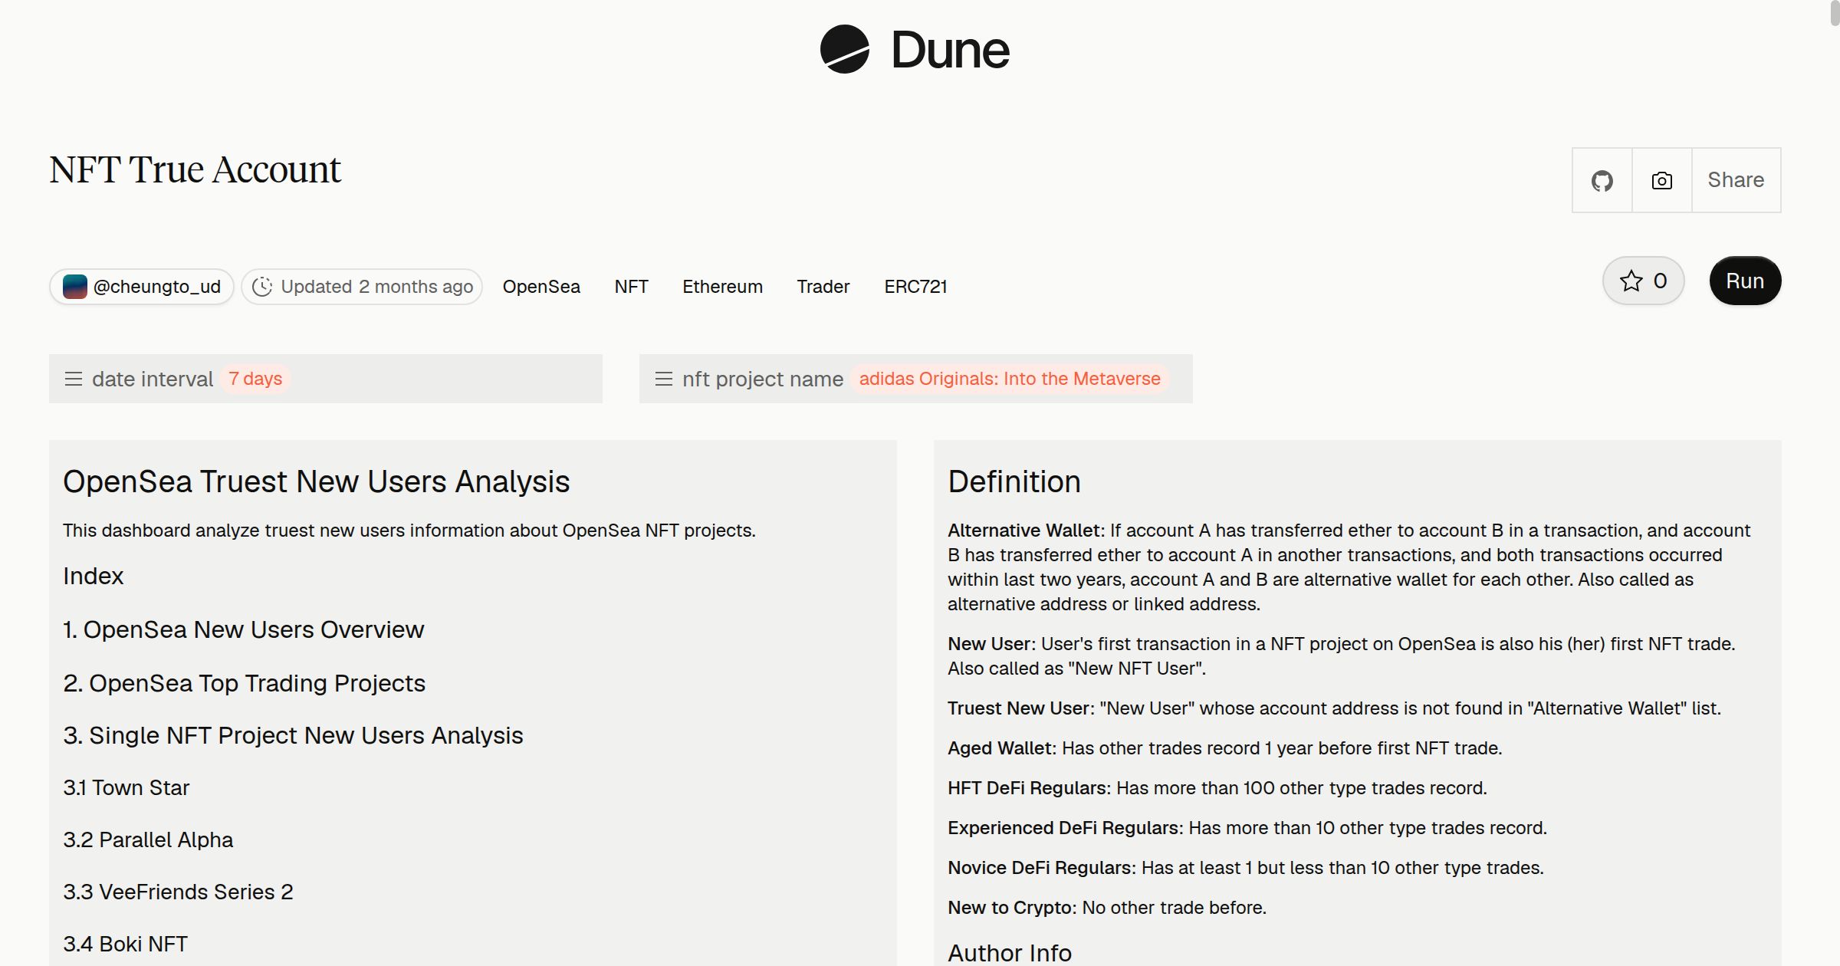
Task: Click the Run button
Action: pos(1745,281)
